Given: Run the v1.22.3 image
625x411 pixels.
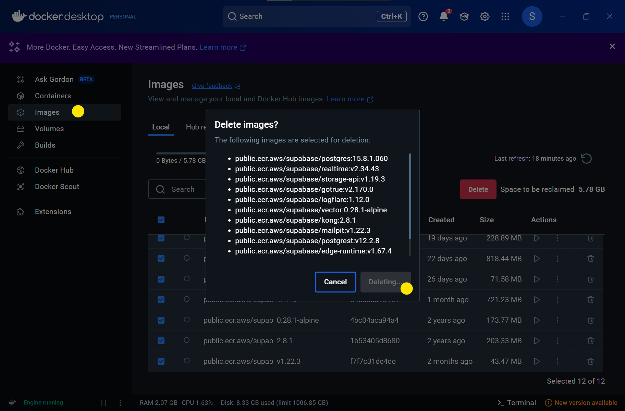Looking at the screenshot, I should pyautogui.click(x=537, y=361).
